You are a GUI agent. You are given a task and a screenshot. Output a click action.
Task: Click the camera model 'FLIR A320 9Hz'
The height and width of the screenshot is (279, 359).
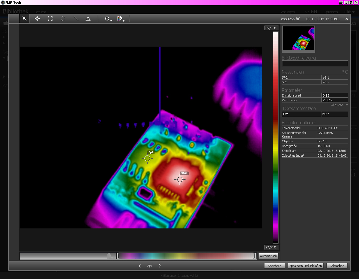pyautogui.click(x=328, y=128)
